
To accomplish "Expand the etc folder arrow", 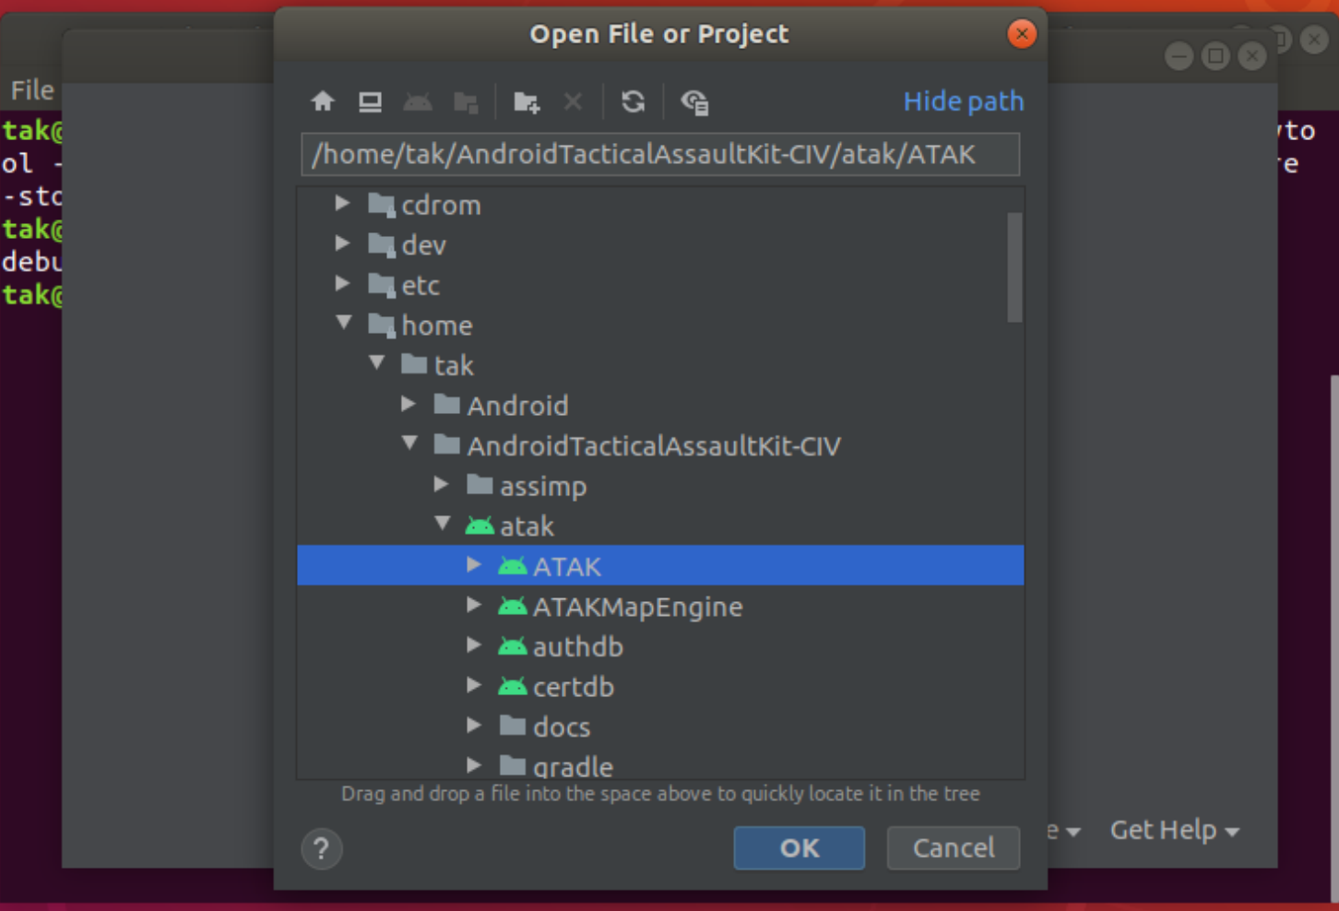I will (x=342, y=283).
